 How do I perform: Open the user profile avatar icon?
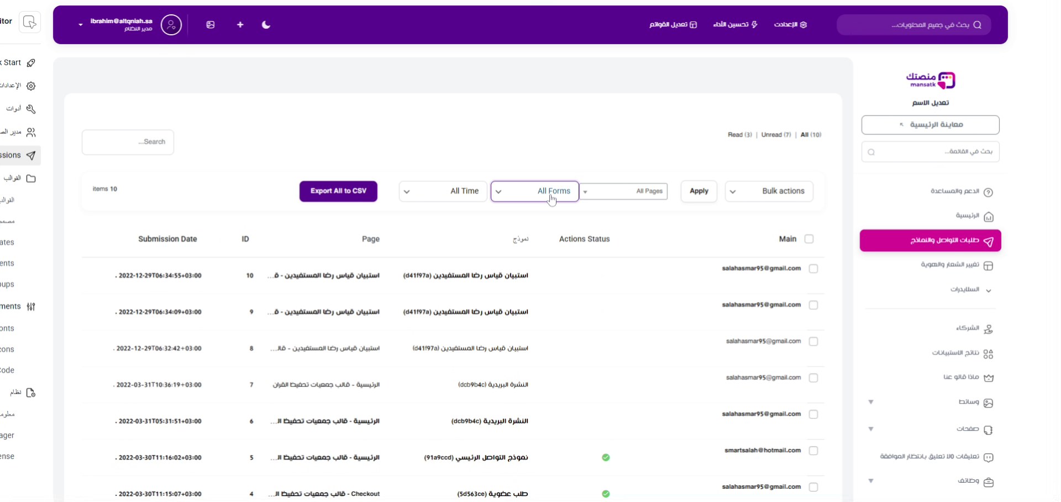[x=171, y=25]
